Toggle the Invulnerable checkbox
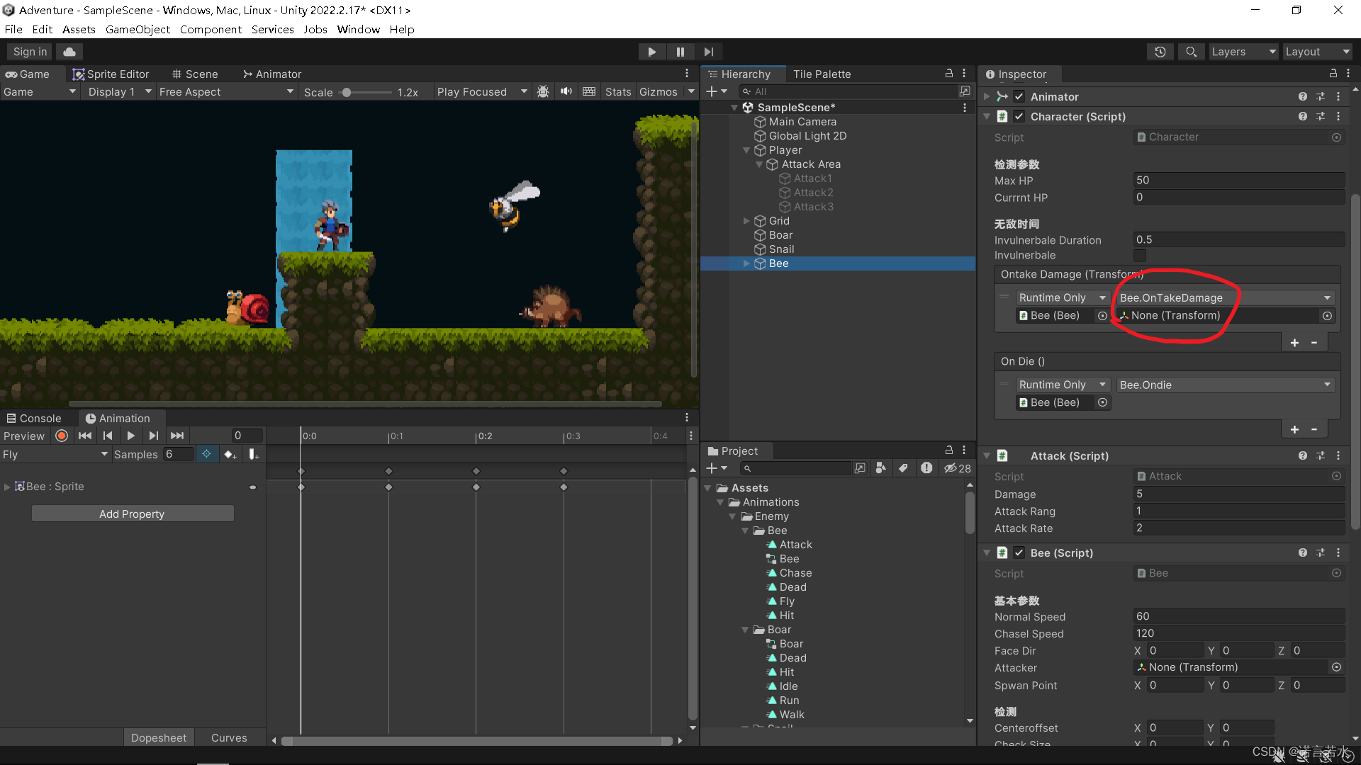This screenshot has width=1361, height=765. point(1139,255)
